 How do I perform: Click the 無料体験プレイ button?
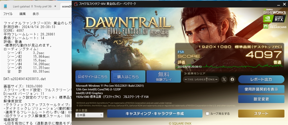pyautogui.click(x=164, y=77)
